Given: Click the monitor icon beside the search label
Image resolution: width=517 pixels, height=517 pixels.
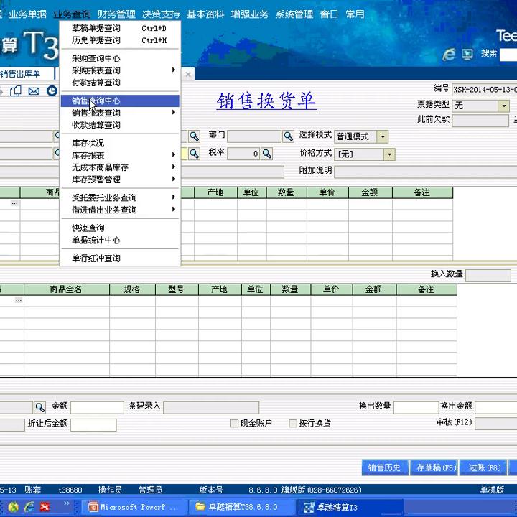Looking at the screenshot, I should [467, 54].
